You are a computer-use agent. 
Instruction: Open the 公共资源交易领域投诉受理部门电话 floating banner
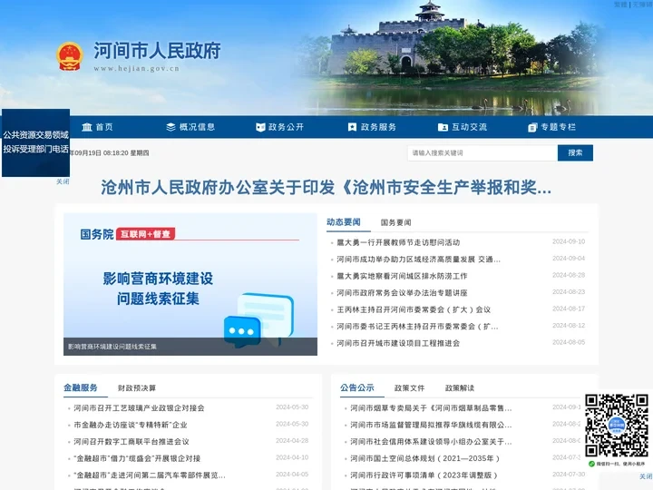point(35,142)
